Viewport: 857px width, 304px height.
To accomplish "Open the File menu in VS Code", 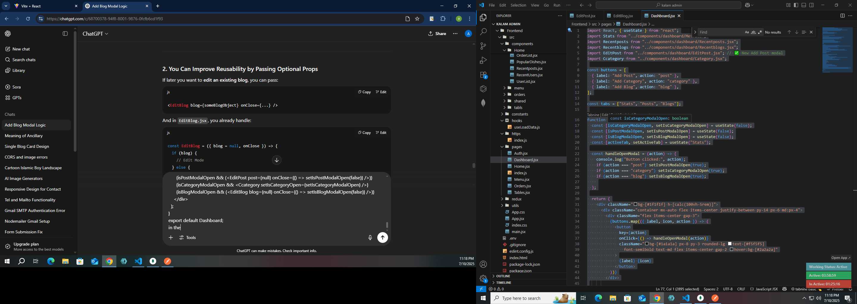I will (x=492, y=5).
